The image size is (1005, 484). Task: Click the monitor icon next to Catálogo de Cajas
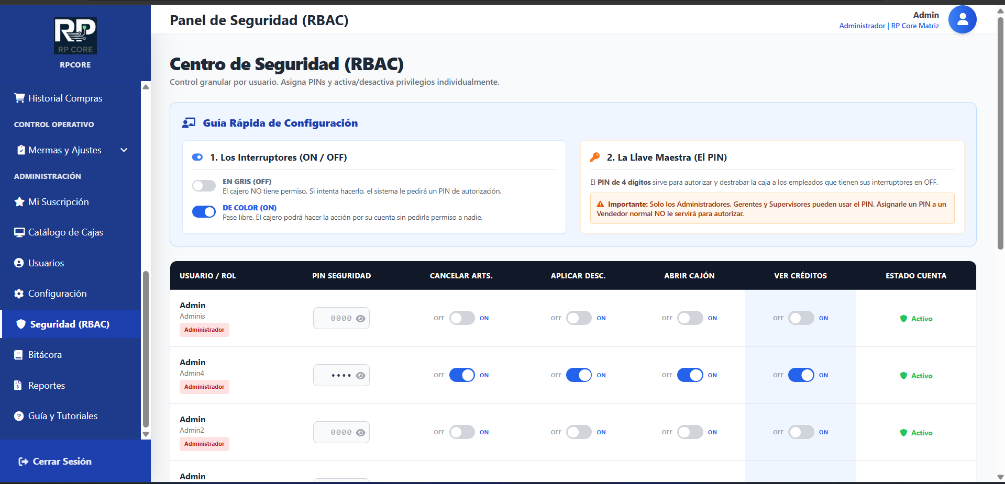tap(19, 232)
